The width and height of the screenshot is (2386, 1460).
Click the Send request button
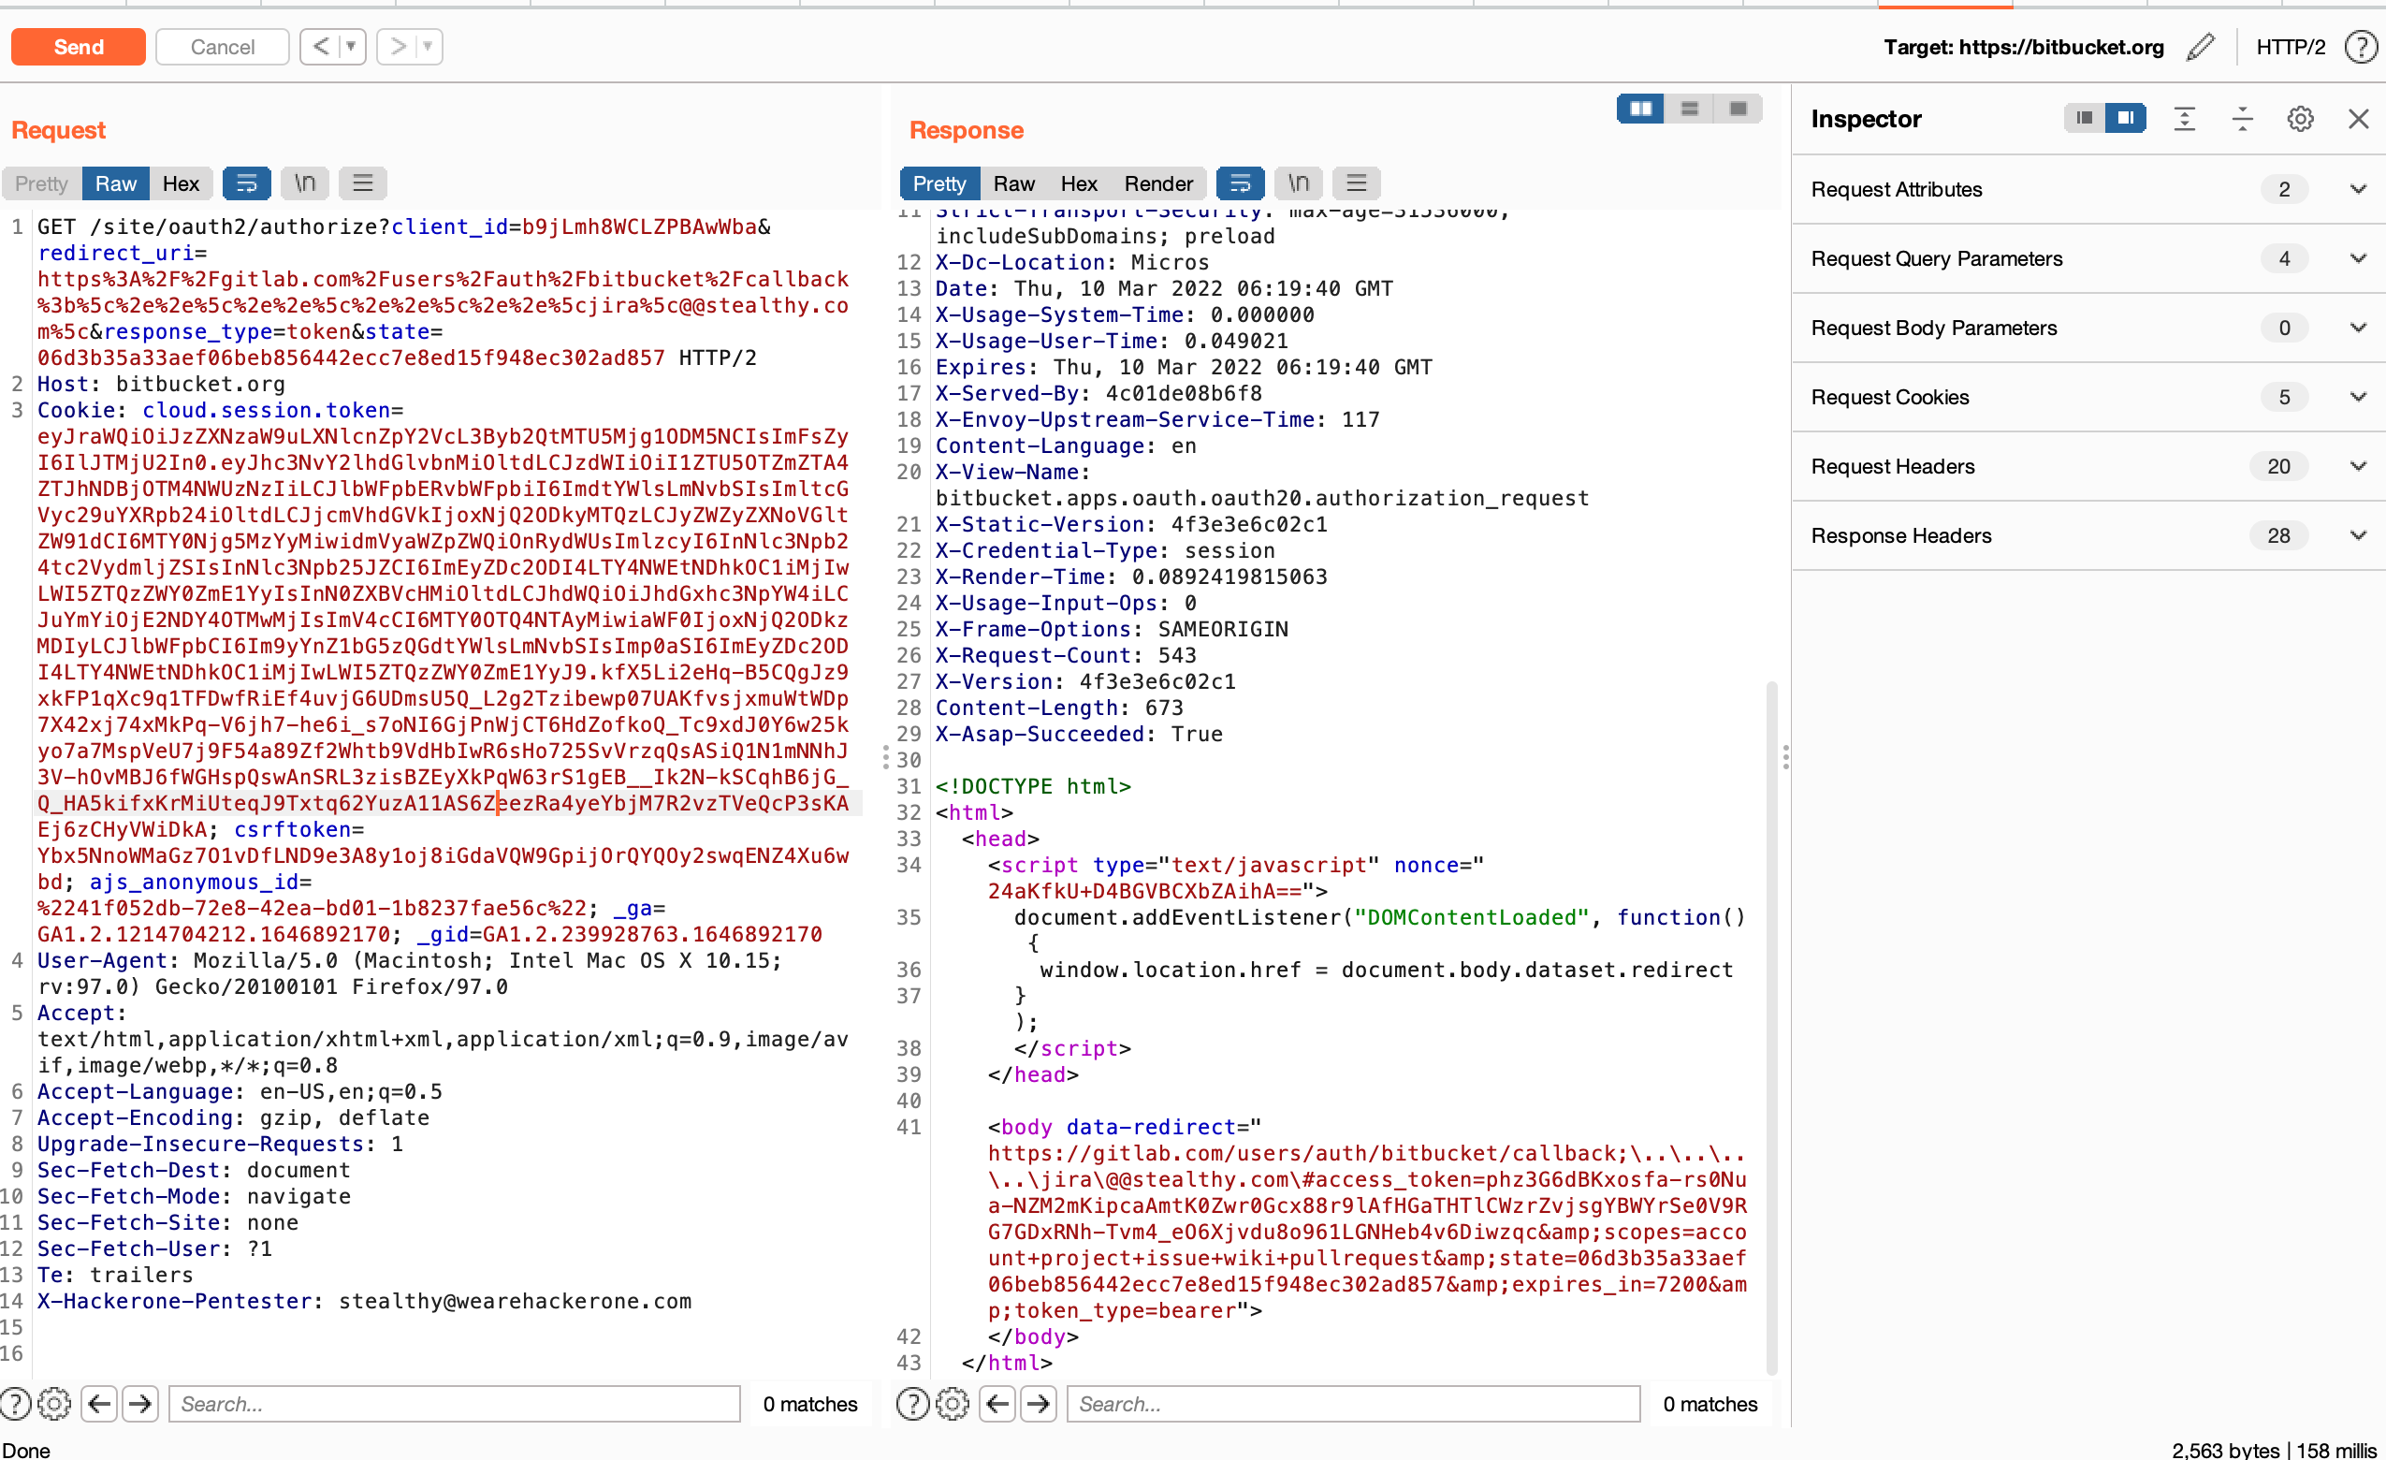tap(79, 46)
